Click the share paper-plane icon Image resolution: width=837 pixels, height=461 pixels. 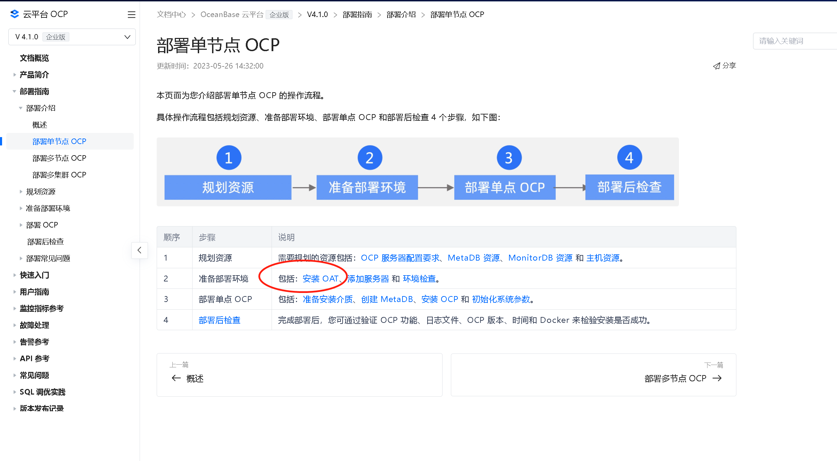click(716, 66)
